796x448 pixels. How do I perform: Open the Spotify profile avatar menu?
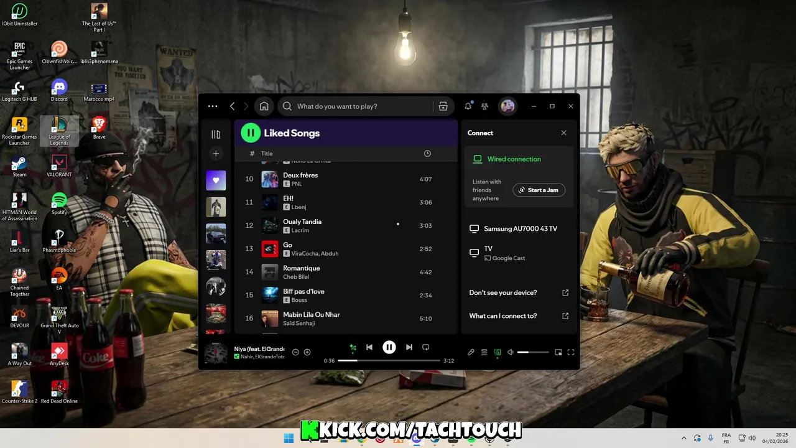tap(508, 106)
